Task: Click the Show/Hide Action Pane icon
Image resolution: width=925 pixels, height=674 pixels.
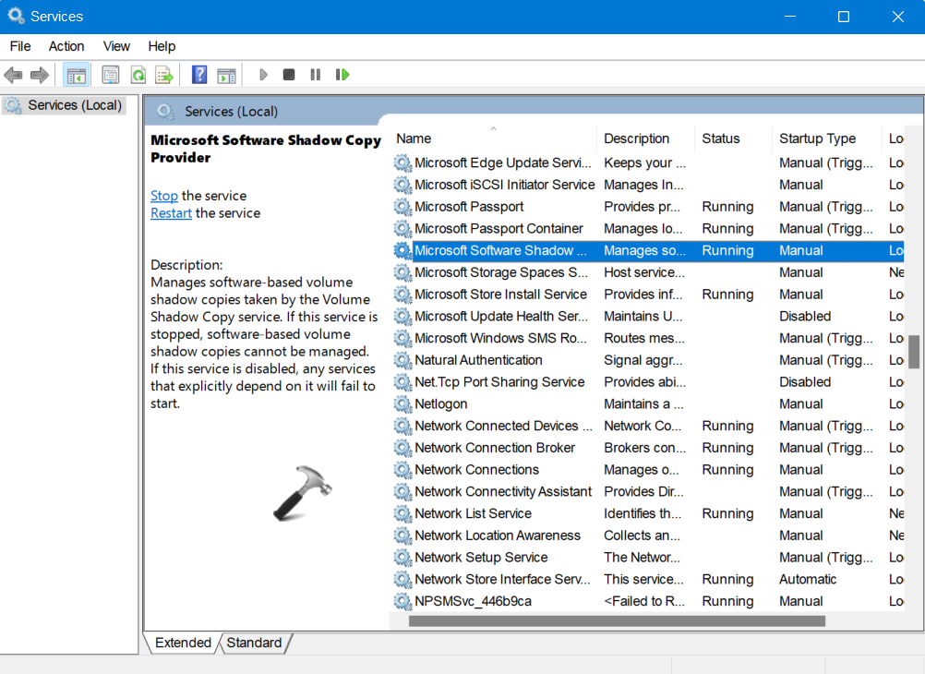Action: point(226,75)
